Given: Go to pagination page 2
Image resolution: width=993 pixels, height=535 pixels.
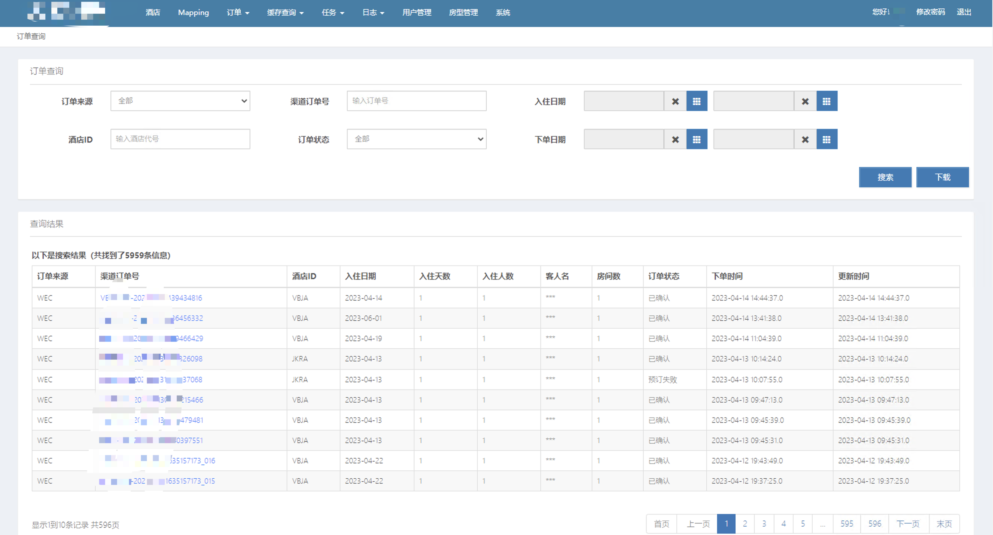Looking at the screenshot, I should 745,524.
